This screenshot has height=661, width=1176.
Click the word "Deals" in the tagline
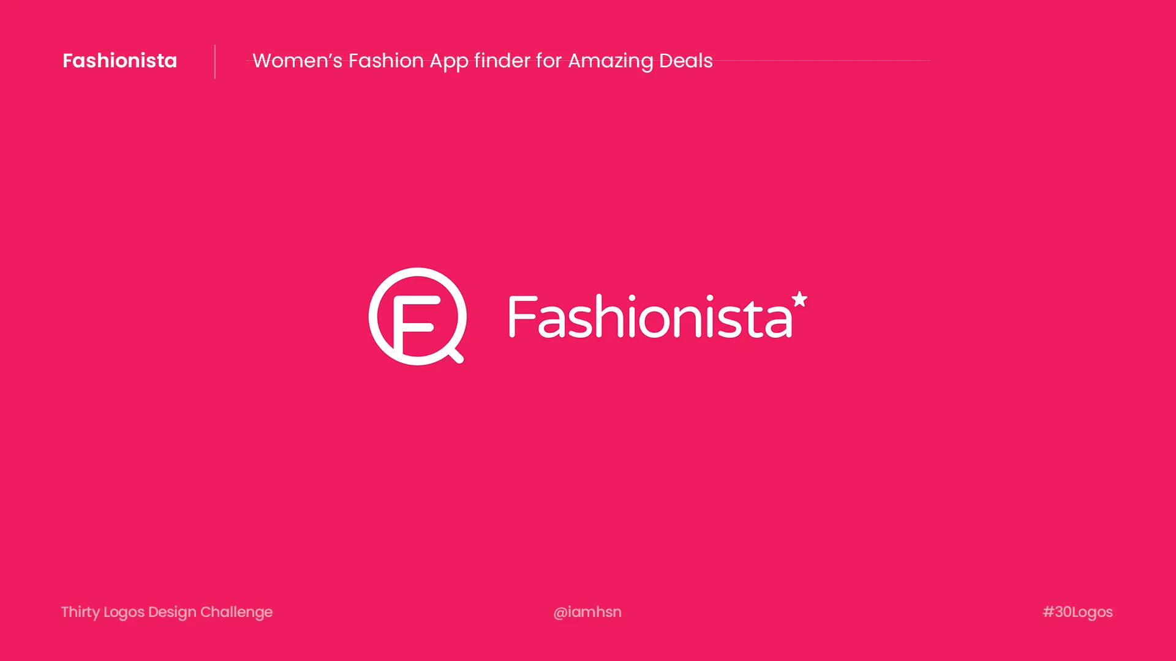pyautogui.click(x=686, y=61)
